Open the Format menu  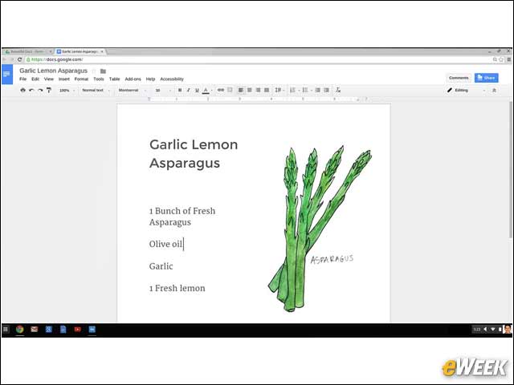[x=81, y=79]
